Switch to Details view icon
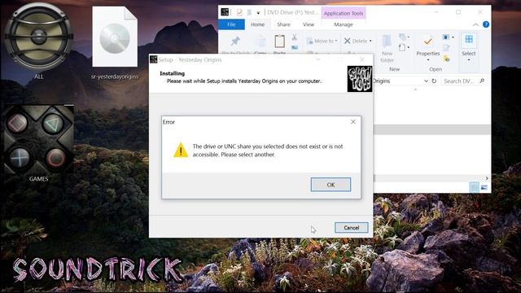Image resolution: width=521 pixels, height=293 pixels. (x=474, y=187)
